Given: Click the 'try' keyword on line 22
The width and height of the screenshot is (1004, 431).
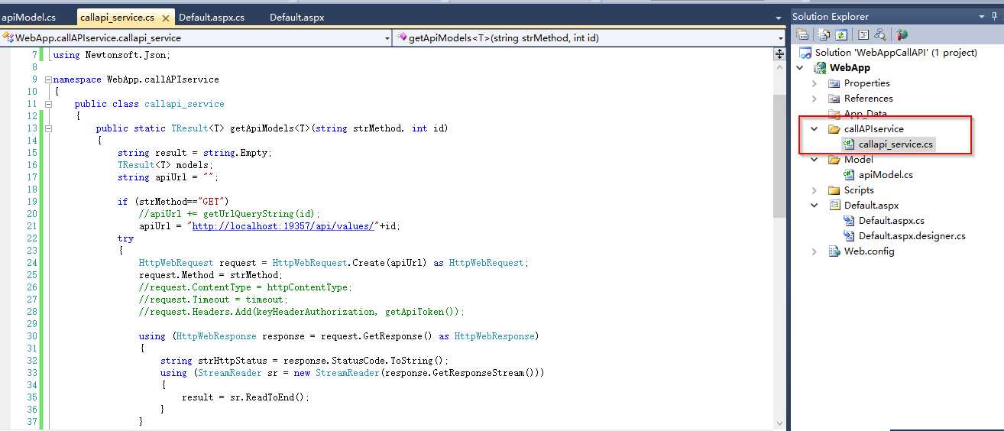Looking at the screenshot, I should pyautogui.click(x=125, y=238).
